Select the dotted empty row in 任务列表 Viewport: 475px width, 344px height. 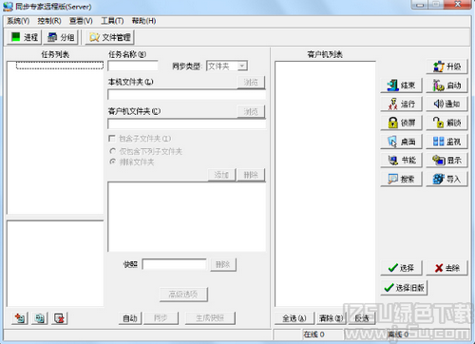click(60, 66)
